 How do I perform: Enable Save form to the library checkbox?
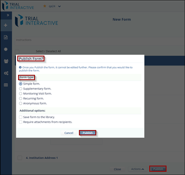coord(21,117)
